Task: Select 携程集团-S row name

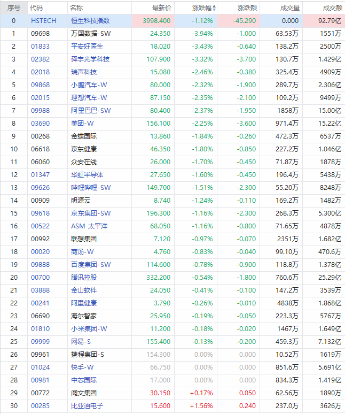Action: coord(87,355)
